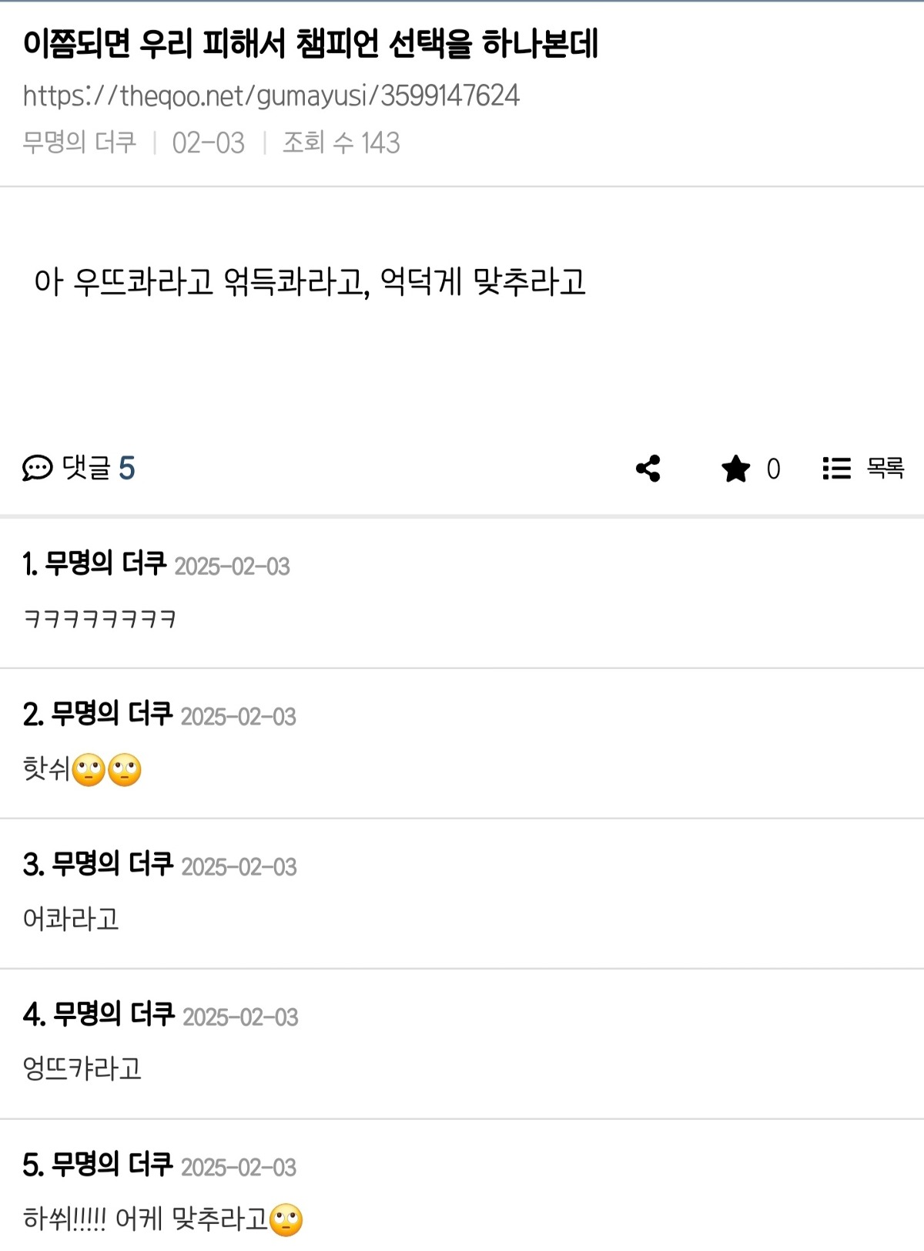Click the favorite count 0
The width and height of the screenshot is (924, 1251).
[x=773, y=469]
